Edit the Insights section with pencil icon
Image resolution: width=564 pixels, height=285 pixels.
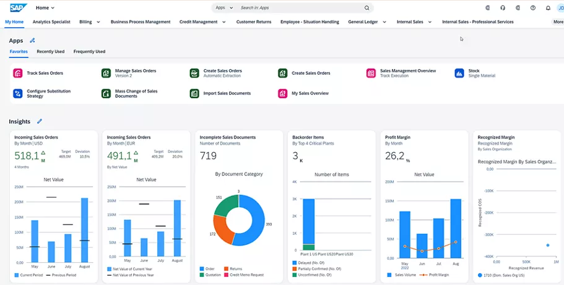40,121
